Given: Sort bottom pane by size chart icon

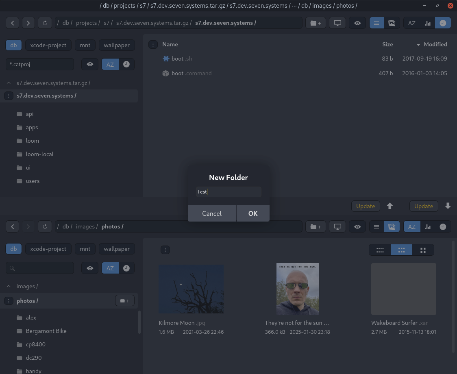Looking at the screenshot, I should [428, 226].
